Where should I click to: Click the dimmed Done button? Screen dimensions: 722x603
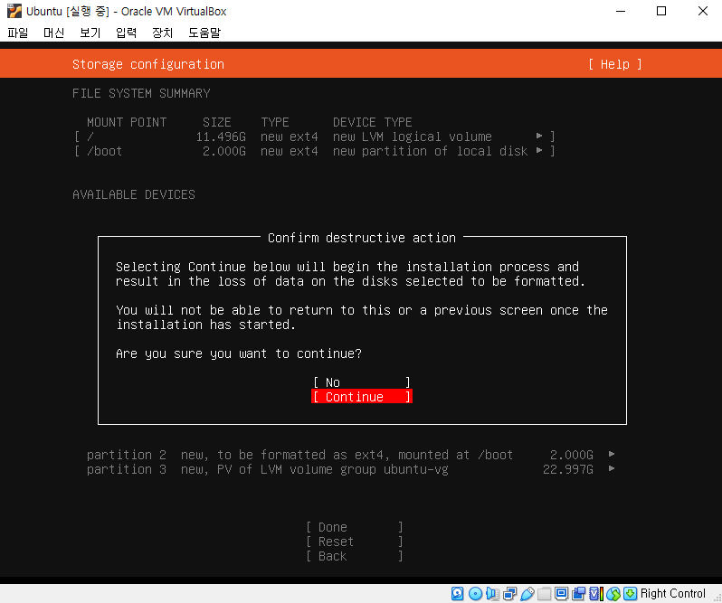pos(355,527)
